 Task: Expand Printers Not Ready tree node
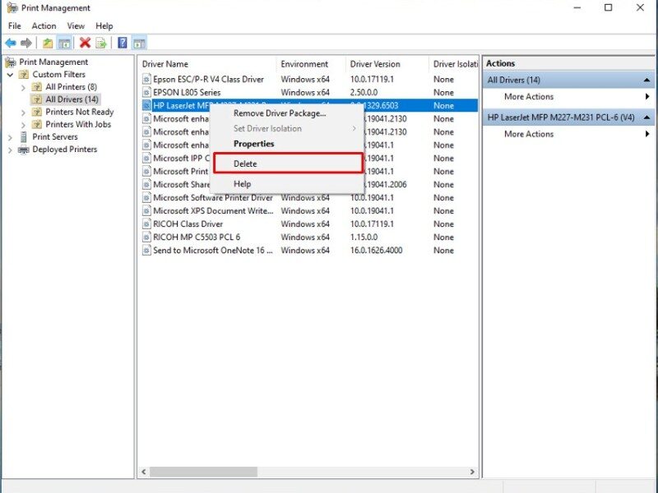[x=23, y=113]
